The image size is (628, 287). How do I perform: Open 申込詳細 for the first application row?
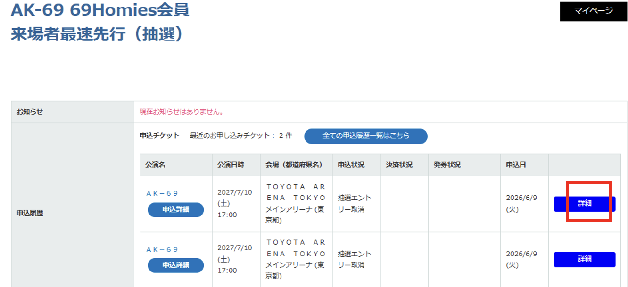click(176, 210)
